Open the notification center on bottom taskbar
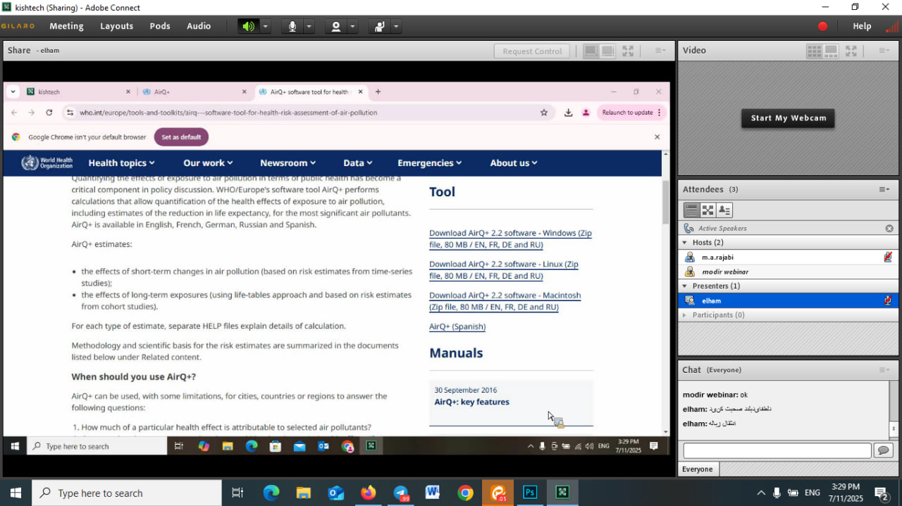This screenshot has height=506, width=902. click(882, 493)
